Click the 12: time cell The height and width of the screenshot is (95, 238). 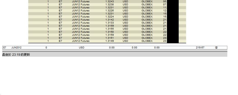(x=165, y=11)
